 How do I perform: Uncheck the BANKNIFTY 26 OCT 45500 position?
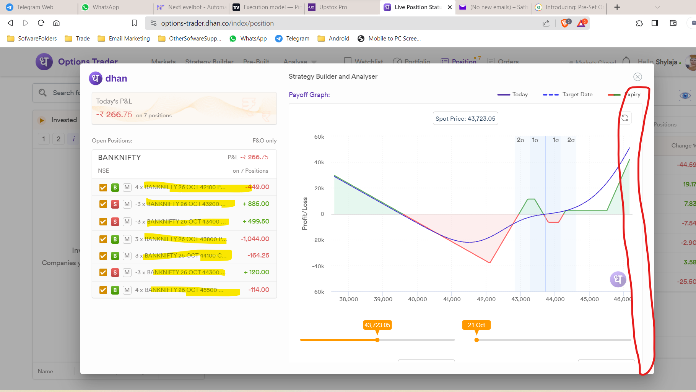coord(103,290)
